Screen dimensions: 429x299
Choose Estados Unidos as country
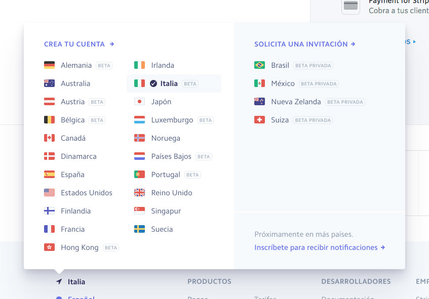(x=86, y=193)
